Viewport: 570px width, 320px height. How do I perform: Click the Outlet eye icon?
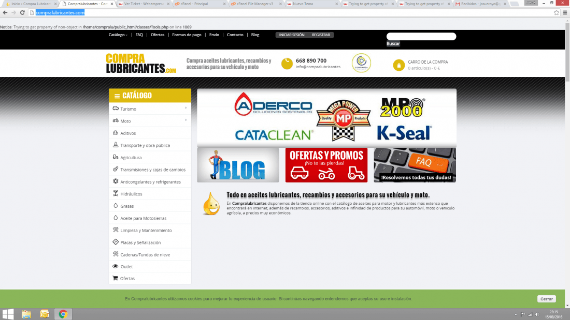click(116, 266)
